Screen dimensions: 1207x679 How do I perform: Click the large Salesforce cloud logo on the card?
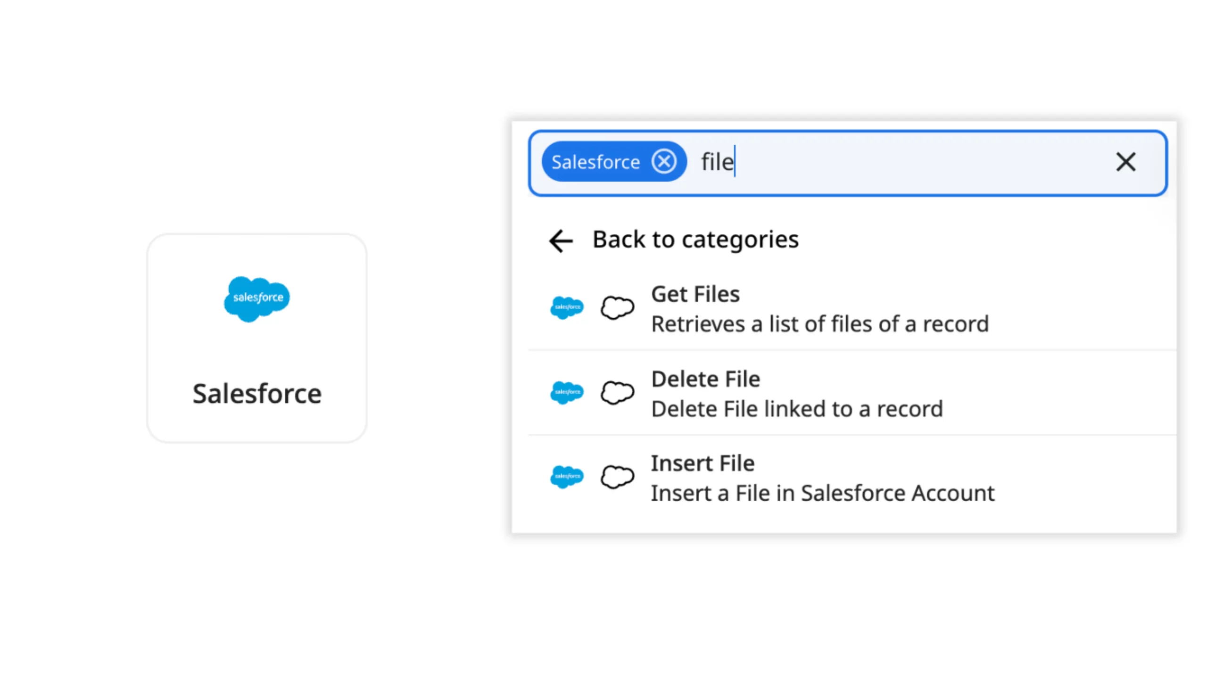tap(257, 298)
